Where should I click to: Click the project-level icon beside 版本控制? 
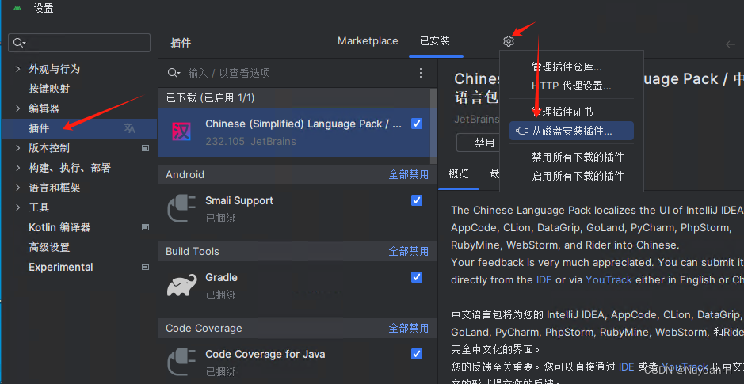(146, 148)
